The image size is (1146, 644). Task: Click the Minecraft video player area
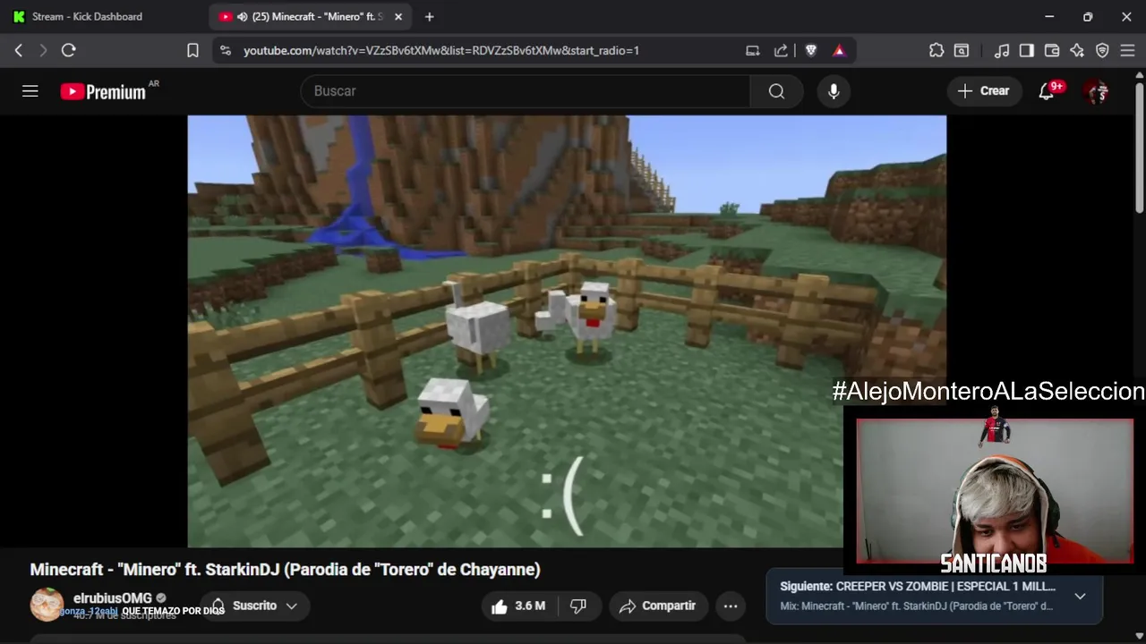click(x=567, y=331)
